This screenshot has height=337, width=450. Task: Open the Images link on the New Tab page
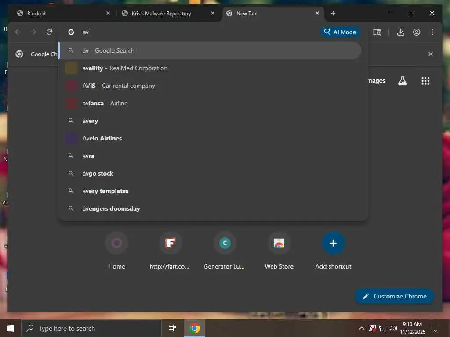377,81
